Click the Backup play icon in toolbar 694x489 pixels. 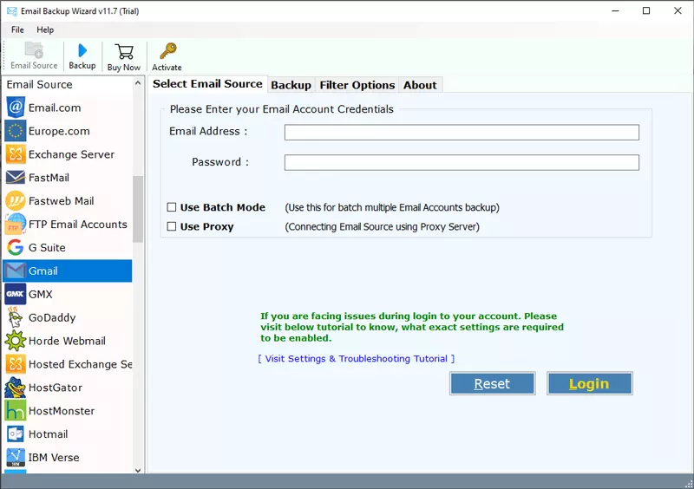pos(82,50)
